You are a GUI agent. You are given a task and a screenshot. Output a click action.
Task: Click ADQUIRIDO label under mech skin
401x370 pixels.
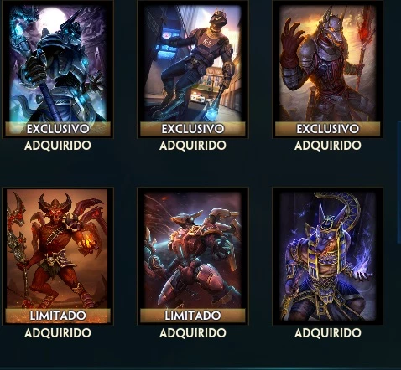click(193, 333)
